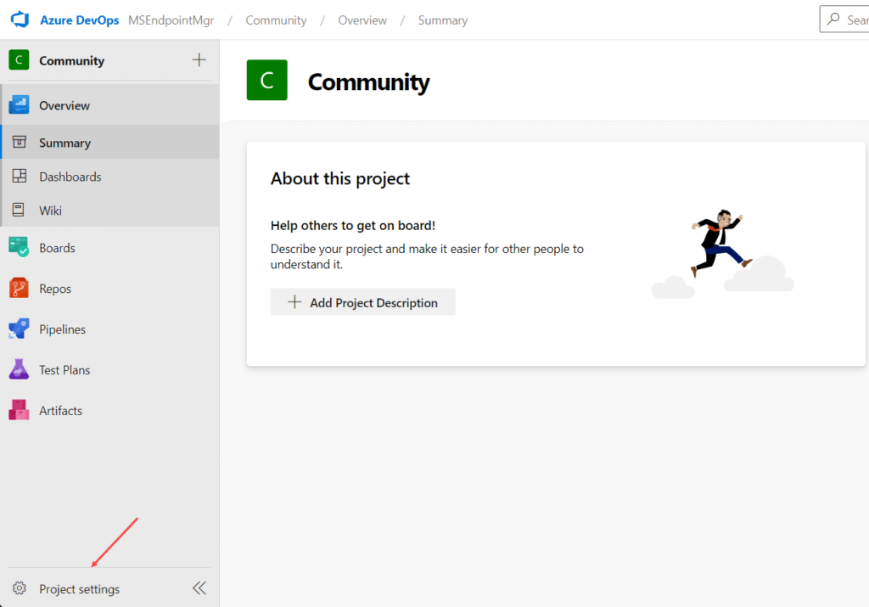Click the large green Community project logo
Screen dimensions: 869x607
[x=267, y=80]
